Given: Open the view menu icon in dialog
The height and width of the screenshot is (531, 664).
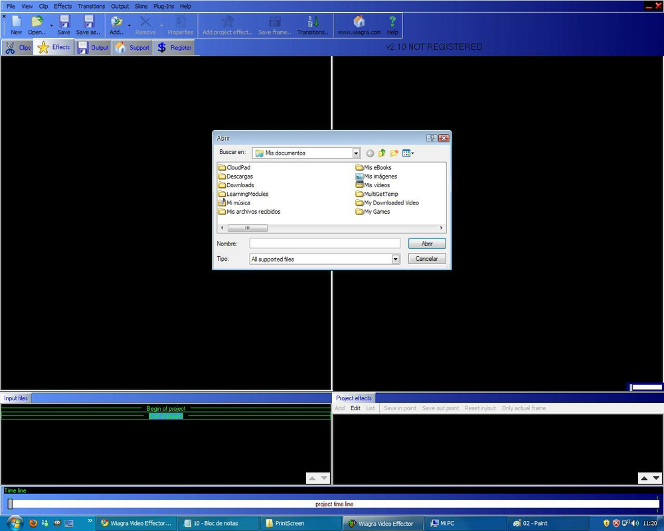Looking at the screenshot, I should (x=408, y=153).
